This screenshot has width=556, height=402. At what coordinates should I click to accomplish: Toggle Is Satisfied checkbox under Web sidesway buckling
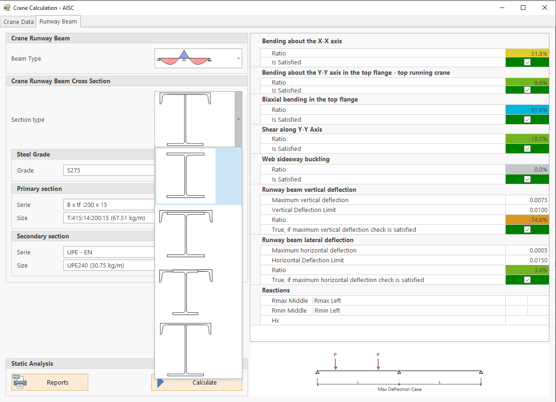click(527, 180)
